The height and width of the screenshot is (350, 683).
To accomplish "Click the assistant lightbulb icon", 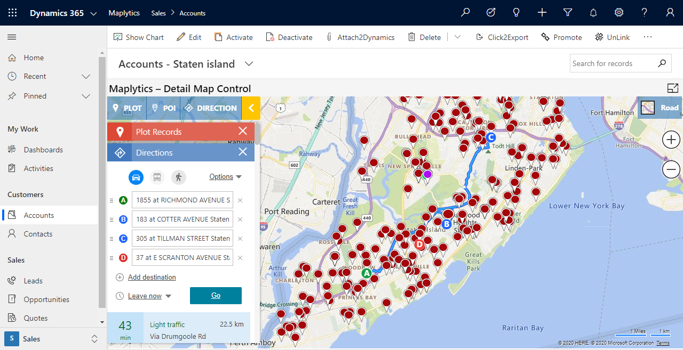I will 517,13.
